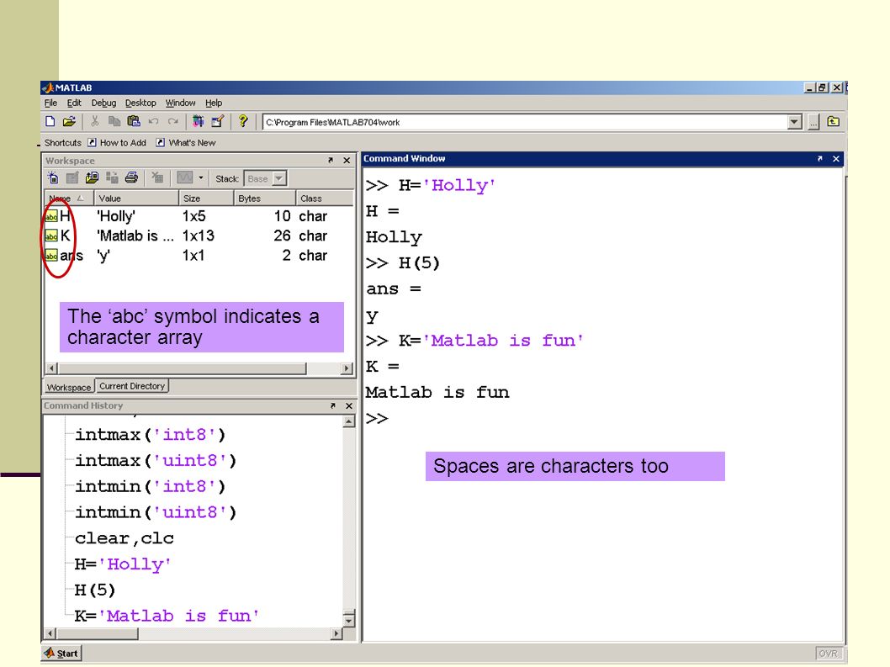The width and height of the screenshot is (890, 667).
Task: Plot selected variable from Workspace toolbar
Action: pos(184,178)
